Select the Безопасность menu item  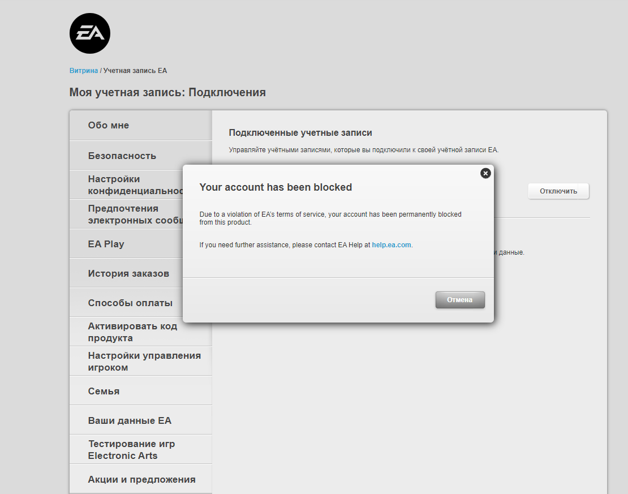[122, 156]
